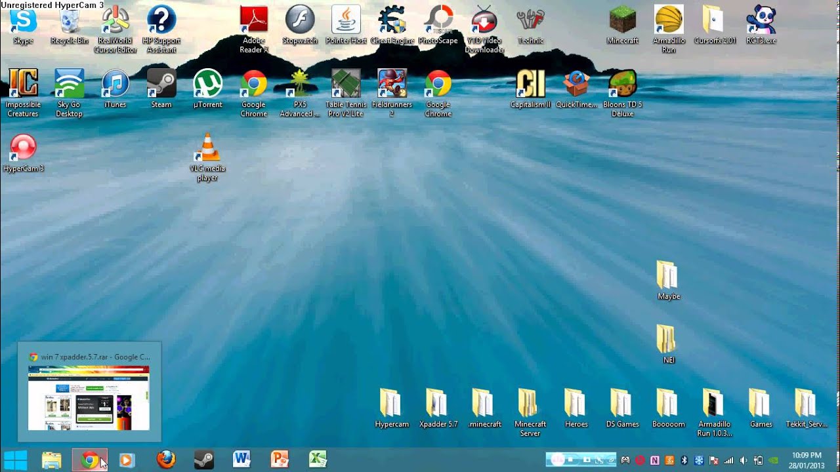Launch PX5 Advanced palm tree icon
Viewport: 840px width, 472px height.
coord(300,93)
